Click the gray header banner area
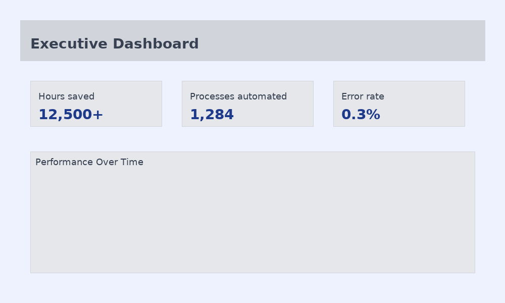This screenshot has height=303, width=505. [353, 40]
